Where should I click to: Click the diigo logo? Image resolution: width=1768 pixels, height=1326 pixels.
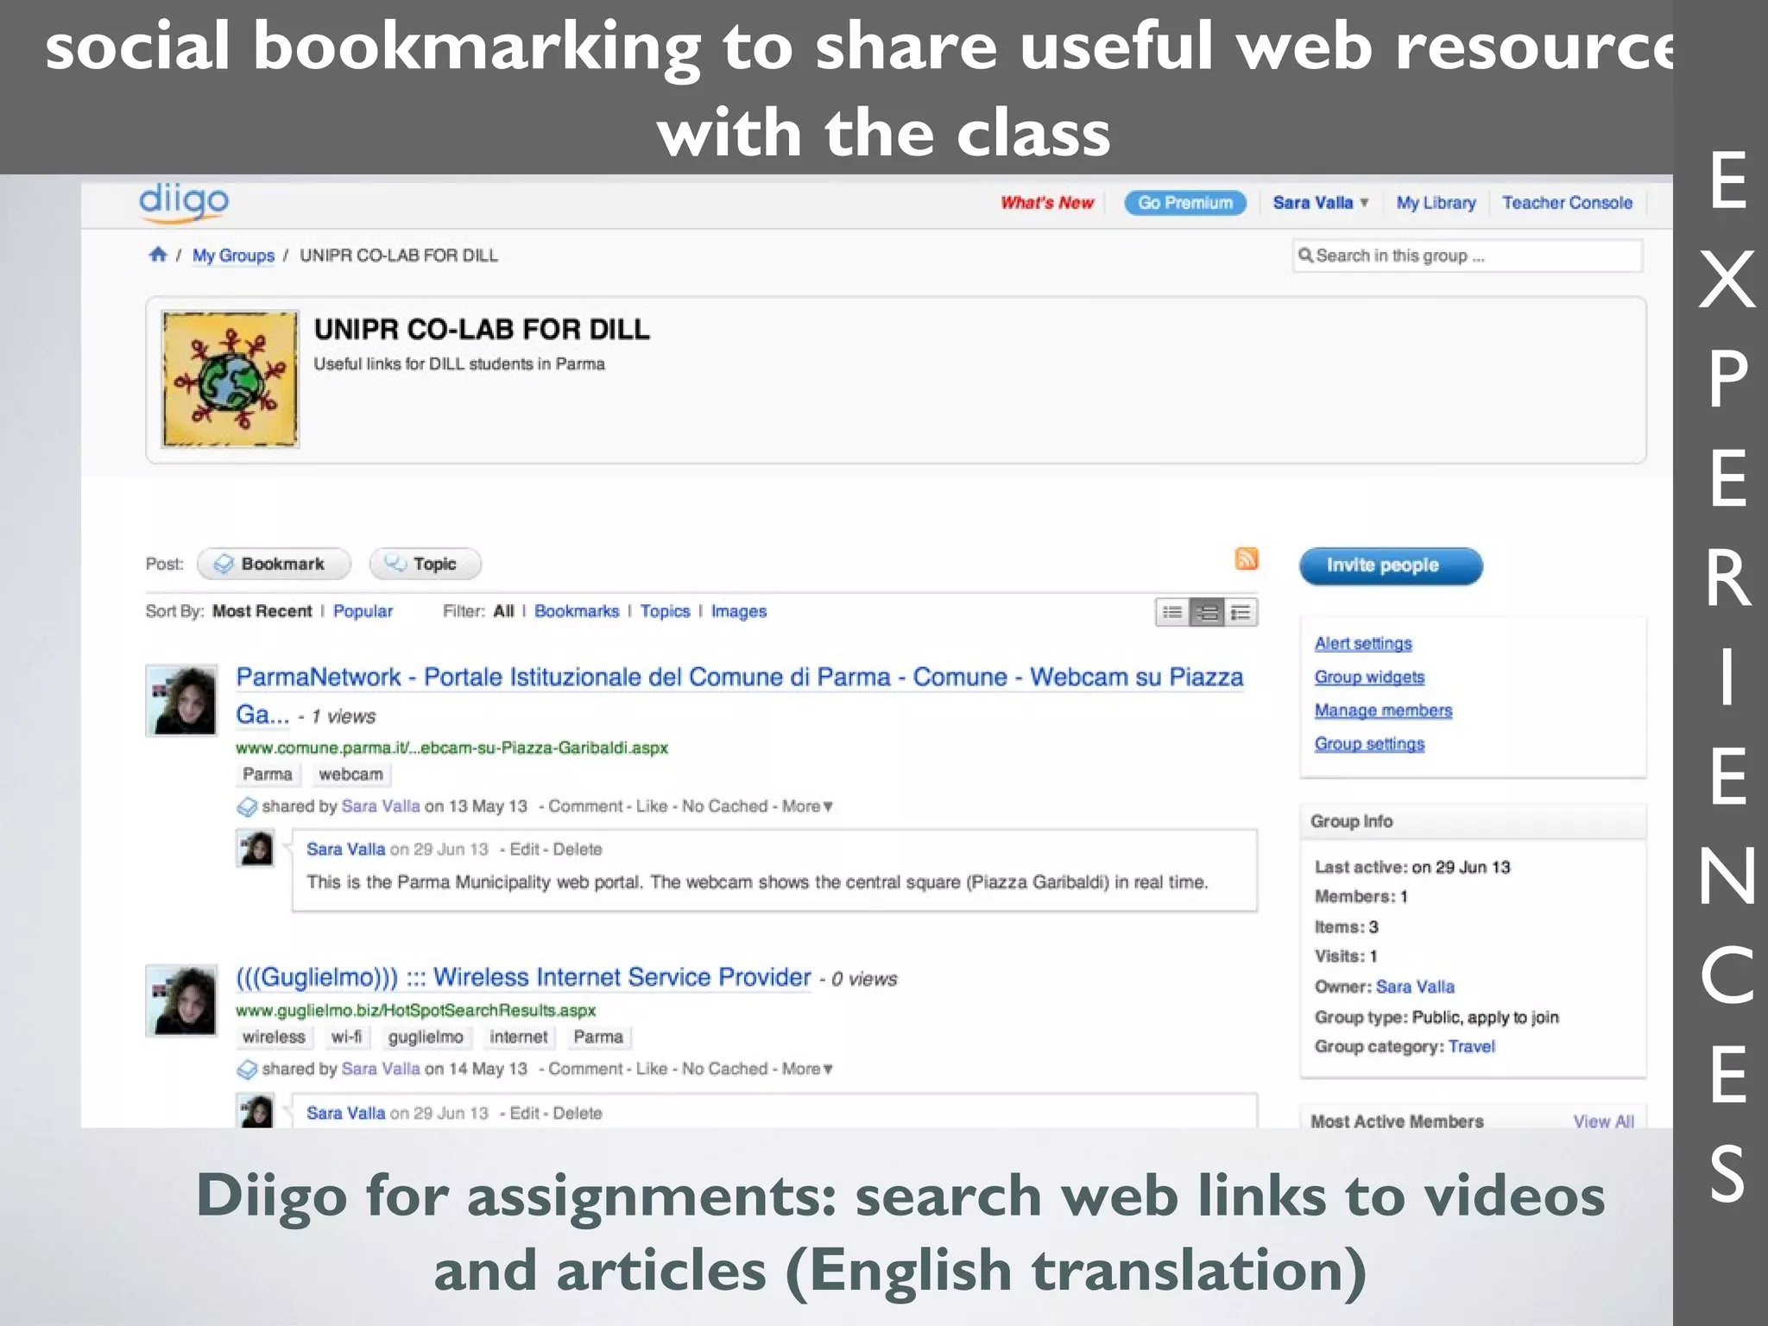pos(184,202)
